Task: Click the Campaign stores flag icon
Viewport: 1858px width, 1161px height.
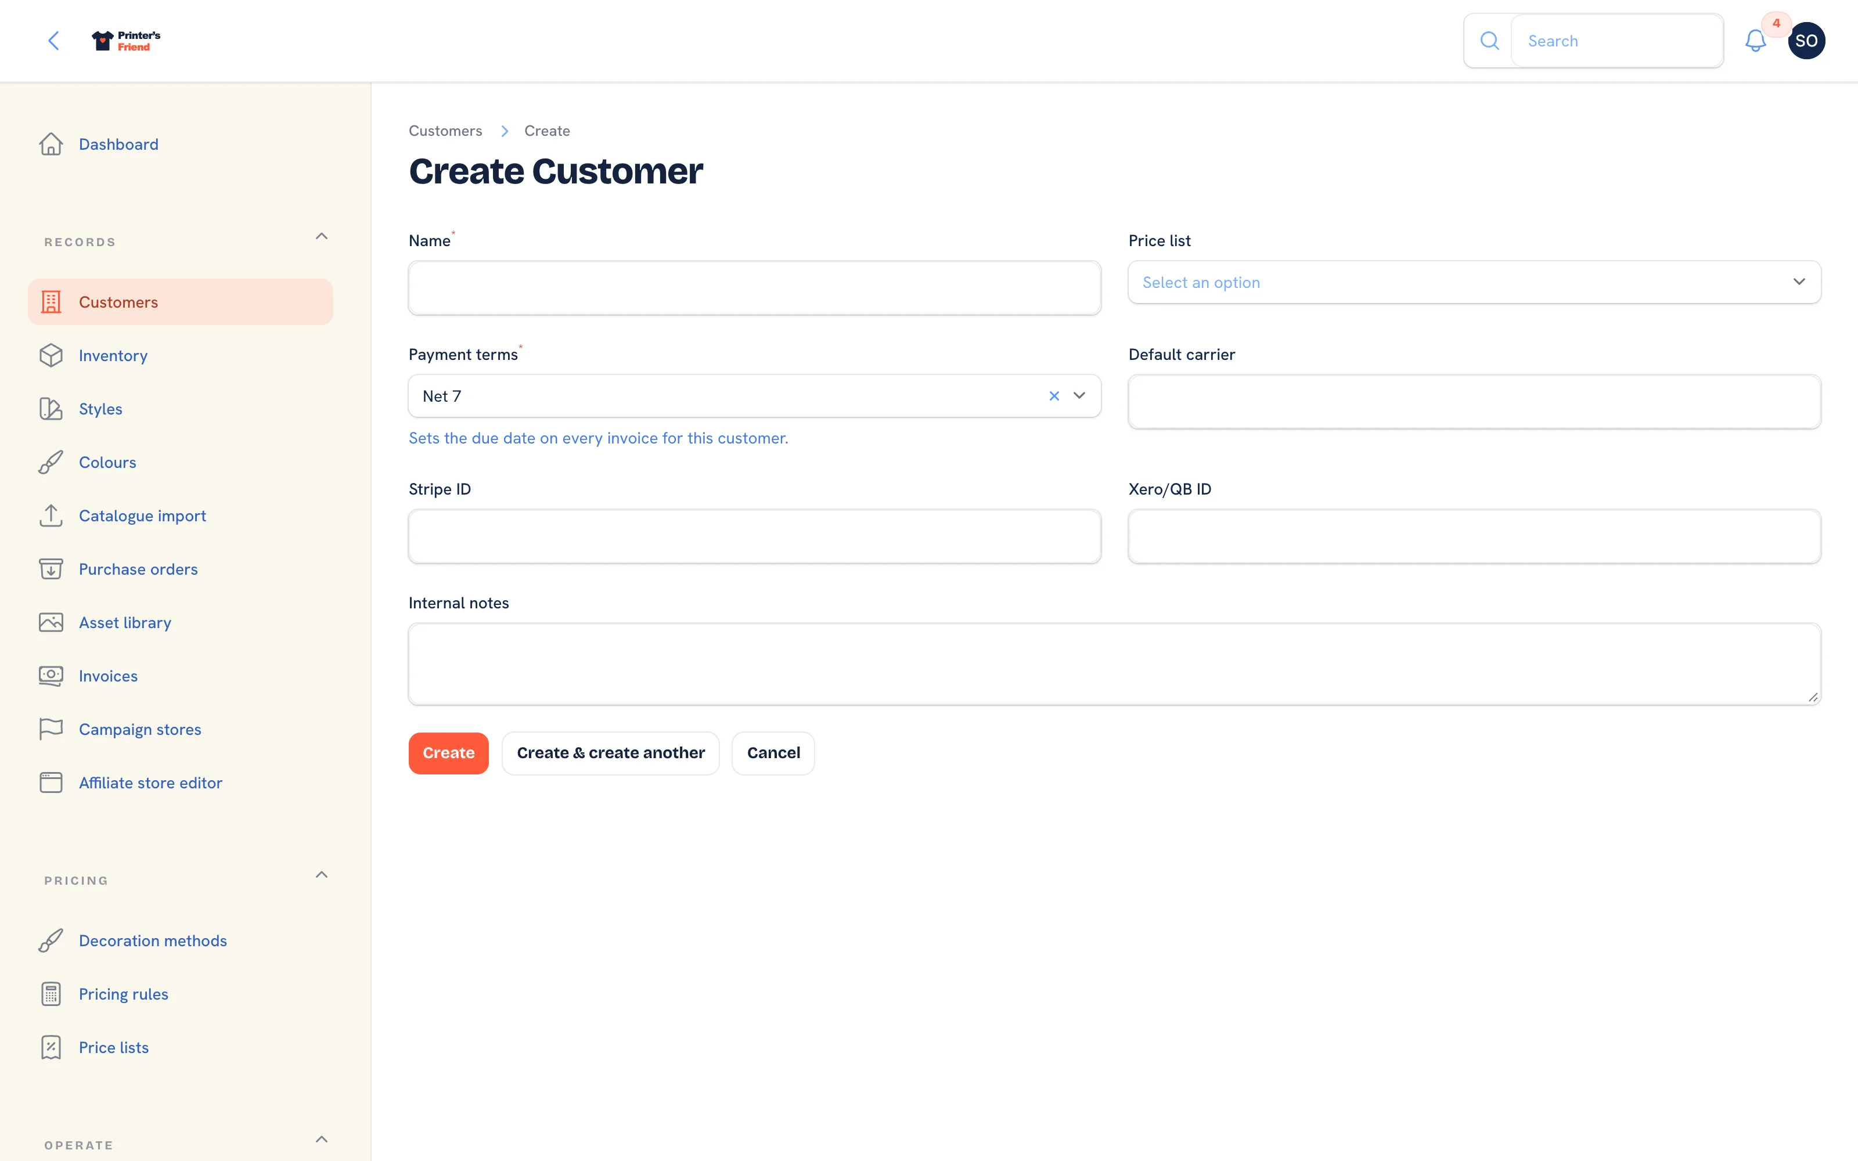Action: click(x=51, y=730)
